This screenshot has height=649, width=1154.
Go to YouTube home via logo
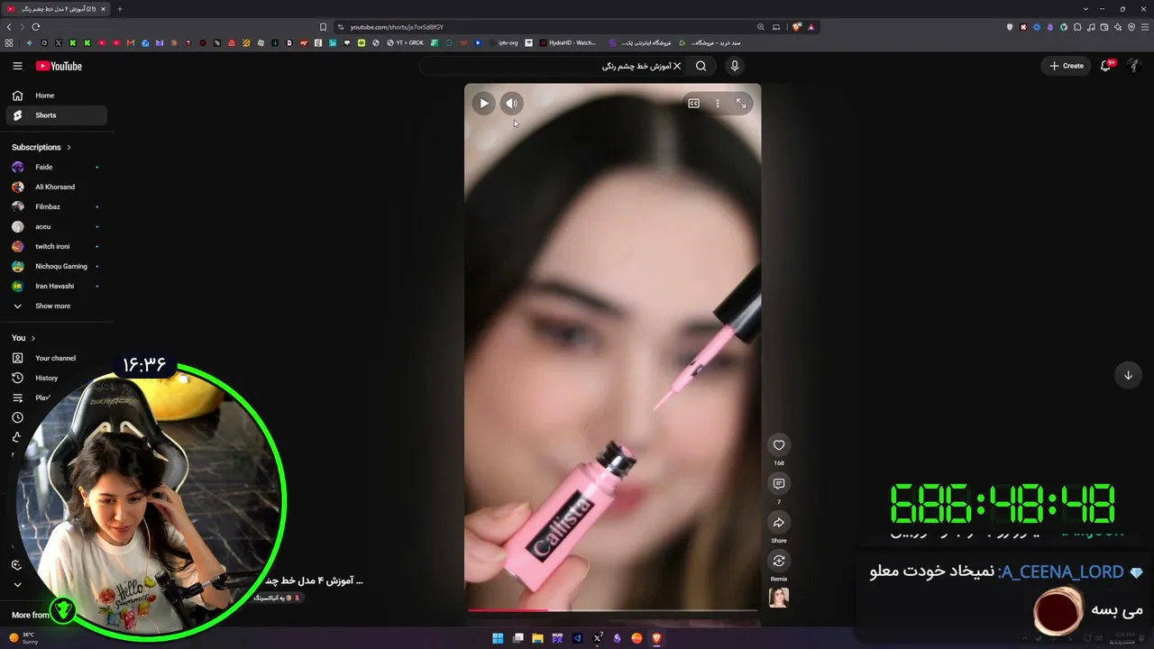click(x=59, y=66)
